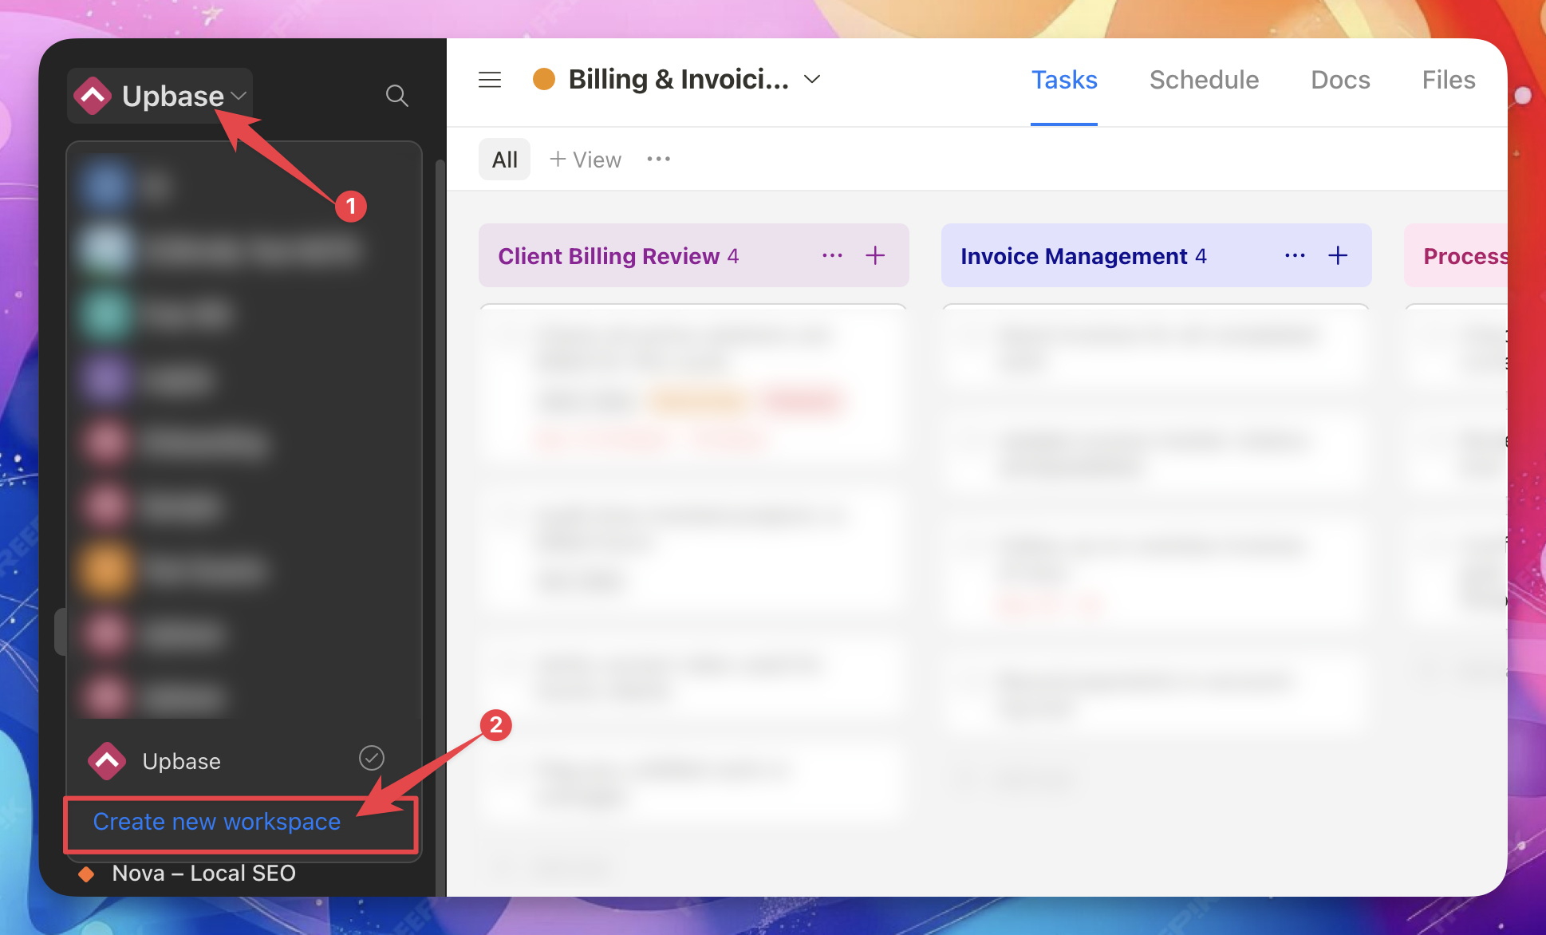Viewport: 1546px width, 935px height.
Task: Add task to Client Billing Review column
Action: tap(875, 255)
